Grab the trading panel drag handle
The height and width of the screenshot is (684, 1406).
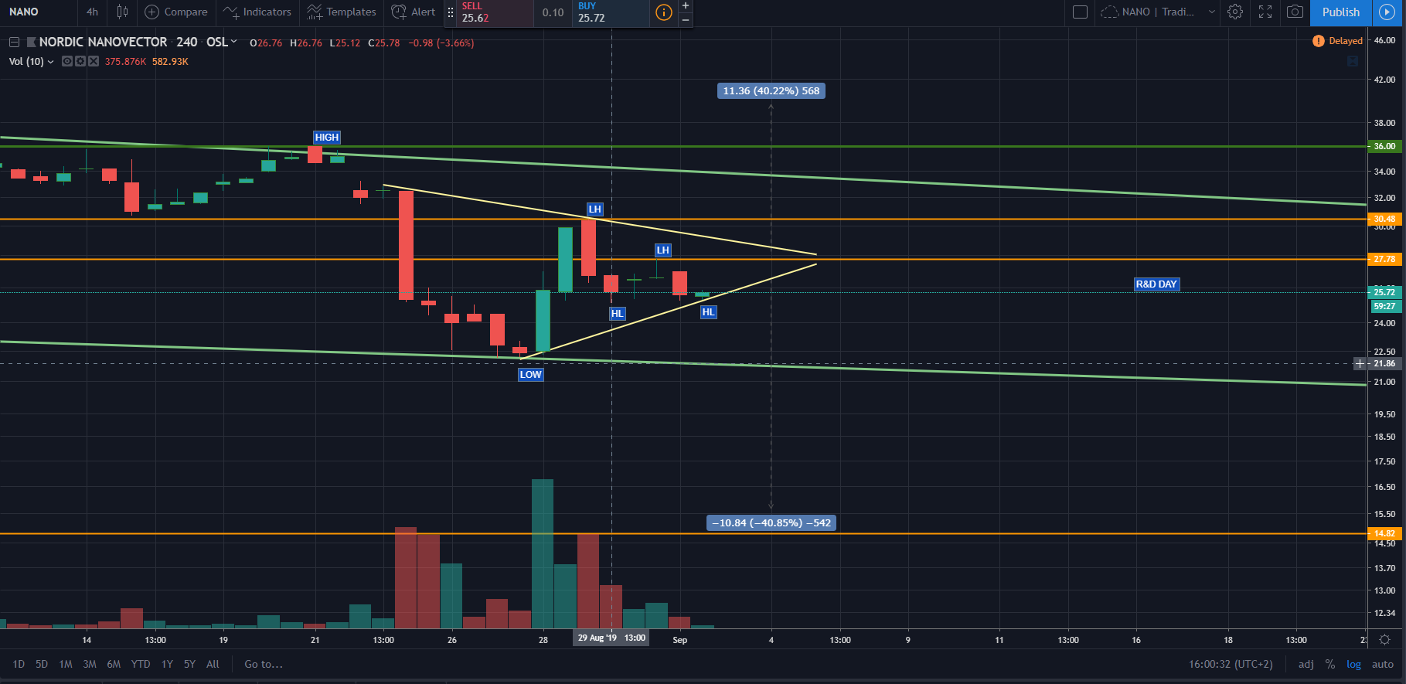point(451,12)
